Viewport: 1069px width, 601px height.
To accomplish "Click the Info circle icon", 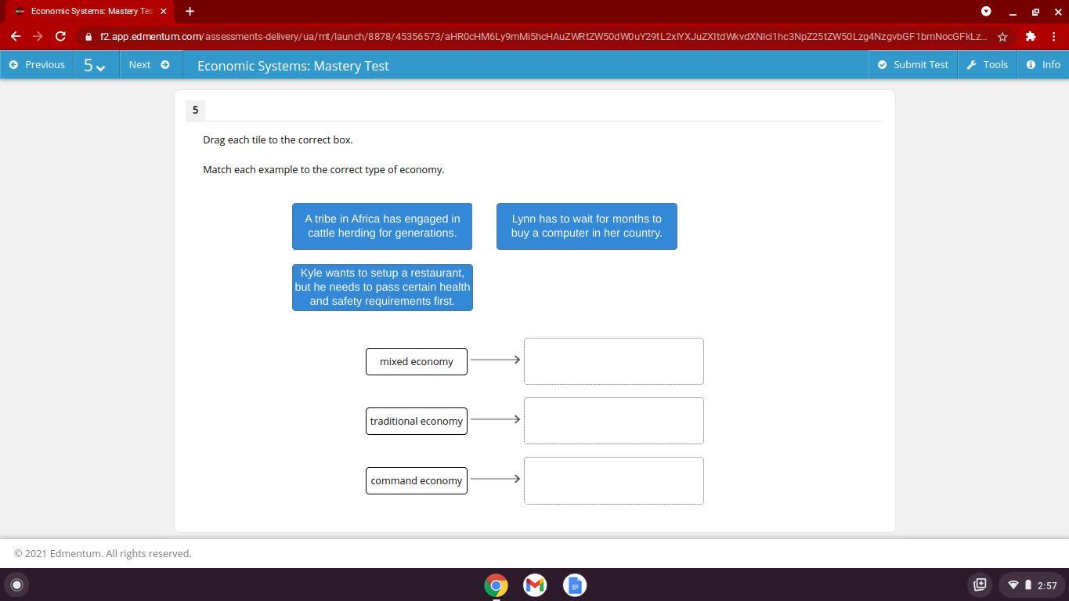I will click(1031, 65).
